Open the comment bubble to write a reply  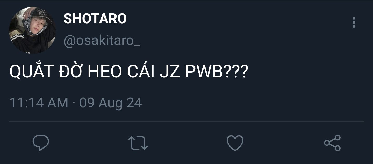41,143
